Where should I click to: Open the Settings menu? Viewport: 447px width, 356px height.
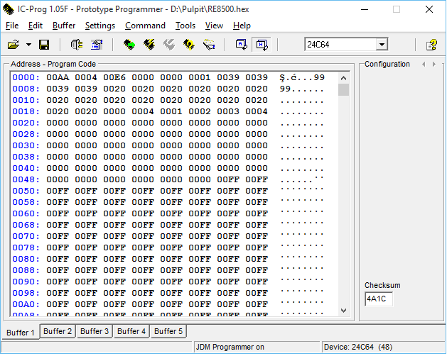click(99, 26)
